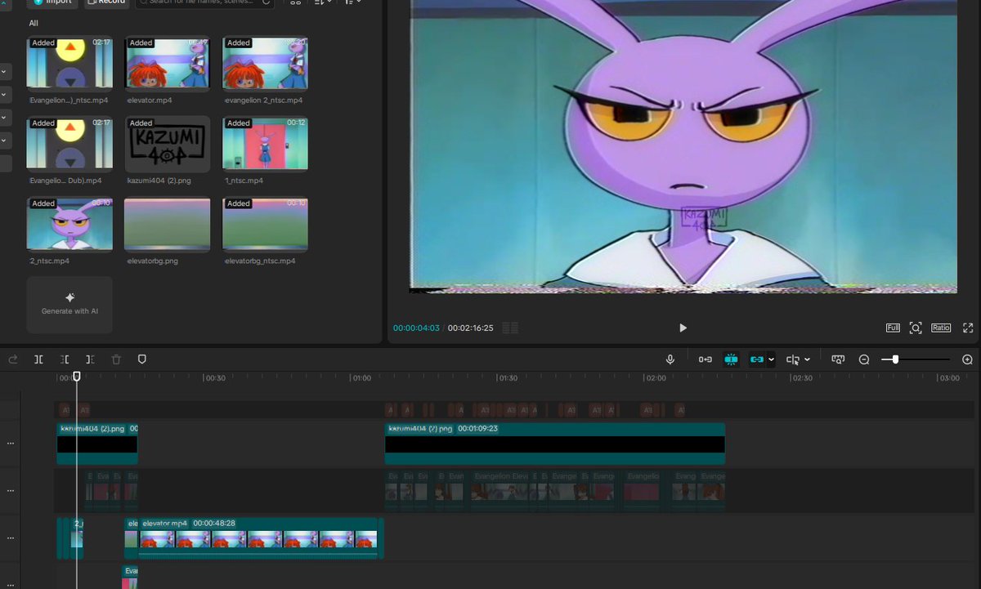Click the 02:00 mark on timeline ruler
This screenshot has width=981, height=589.
click(x=656, y=378)
